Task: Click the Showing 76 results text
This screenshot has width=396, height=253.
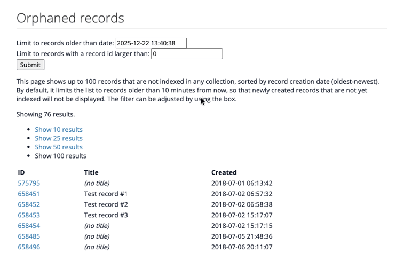Action: pos(45,114)
